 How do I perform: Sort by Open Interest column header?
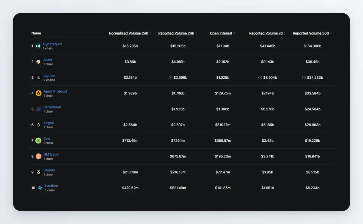click(223, 33)
